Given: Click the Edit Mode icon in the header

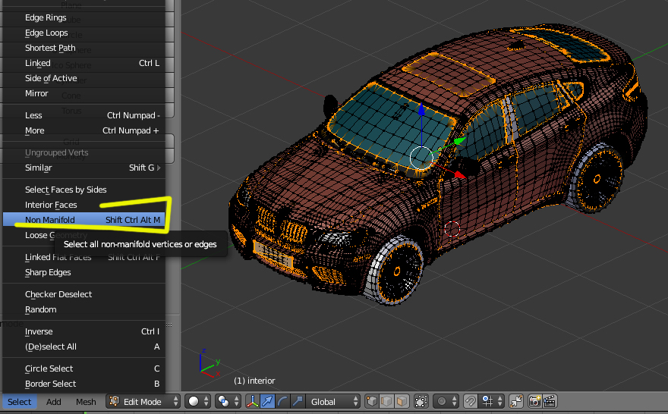Looking at the screenshot, I should tap(114, 401).
